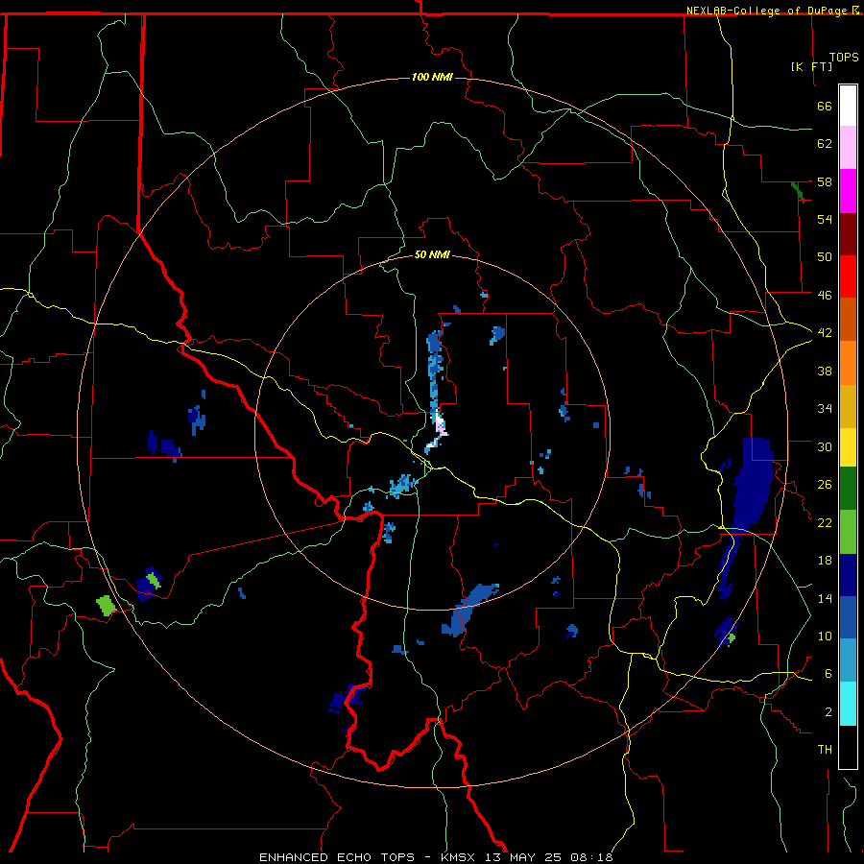Click the light green echo patch in far southwest
Screen dimensions: 864x864
click(x=106, y=606)
